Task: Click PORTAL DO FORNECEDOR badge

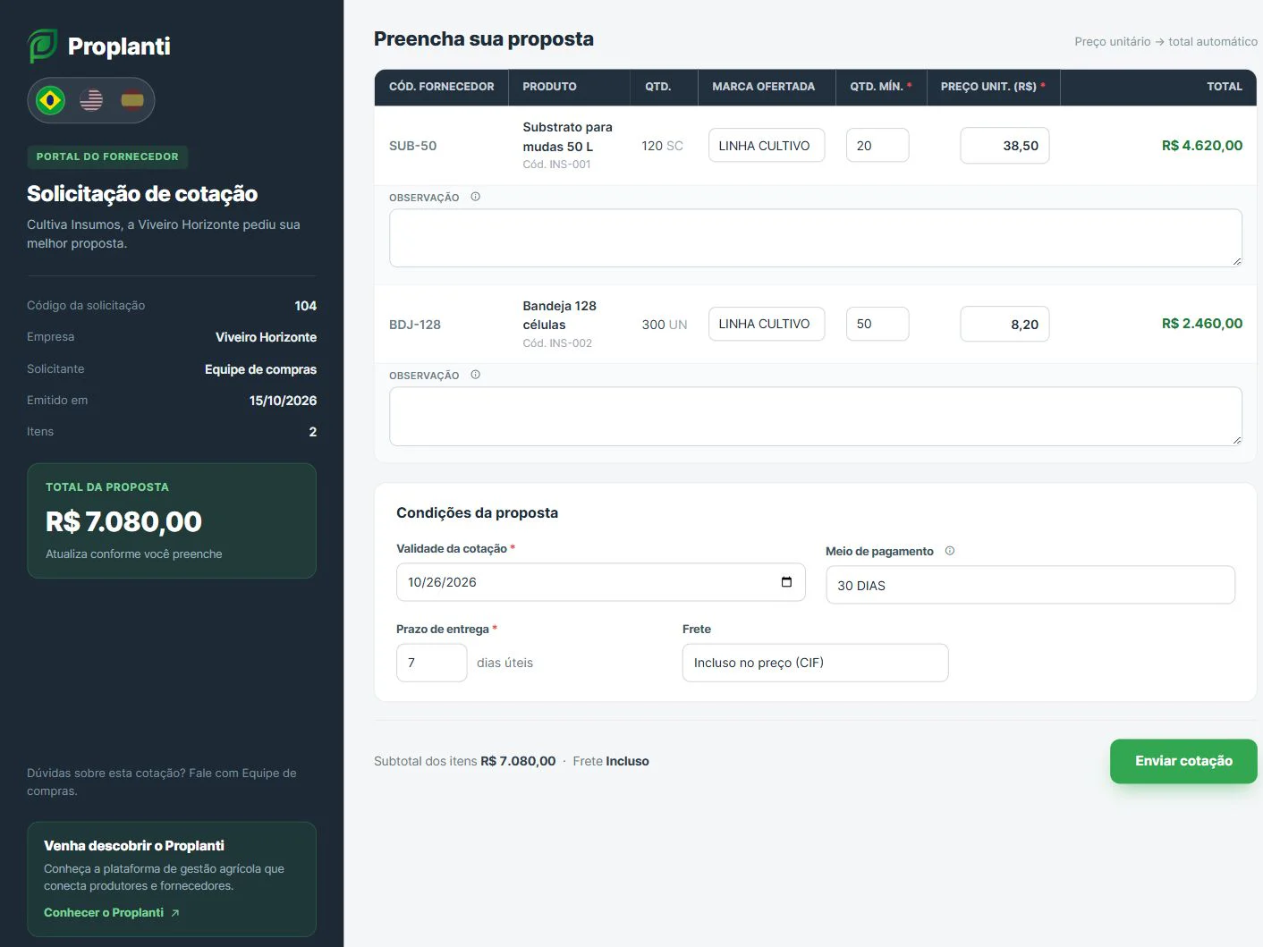Action: pos(107,156)
